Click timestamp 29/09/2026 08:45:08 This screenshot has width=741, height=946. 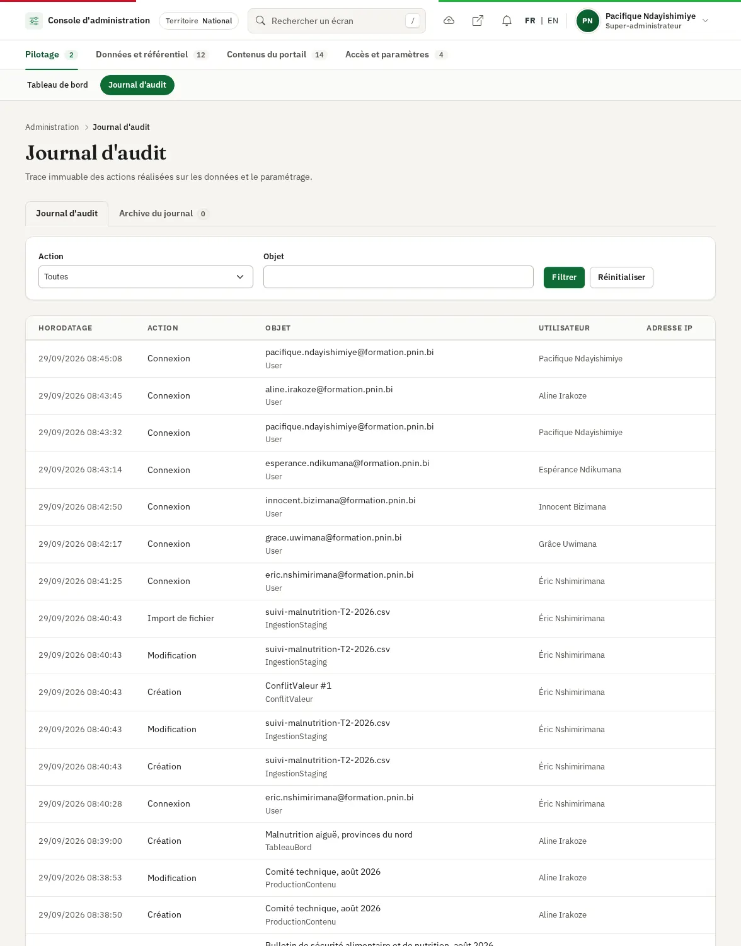[81, 359]
